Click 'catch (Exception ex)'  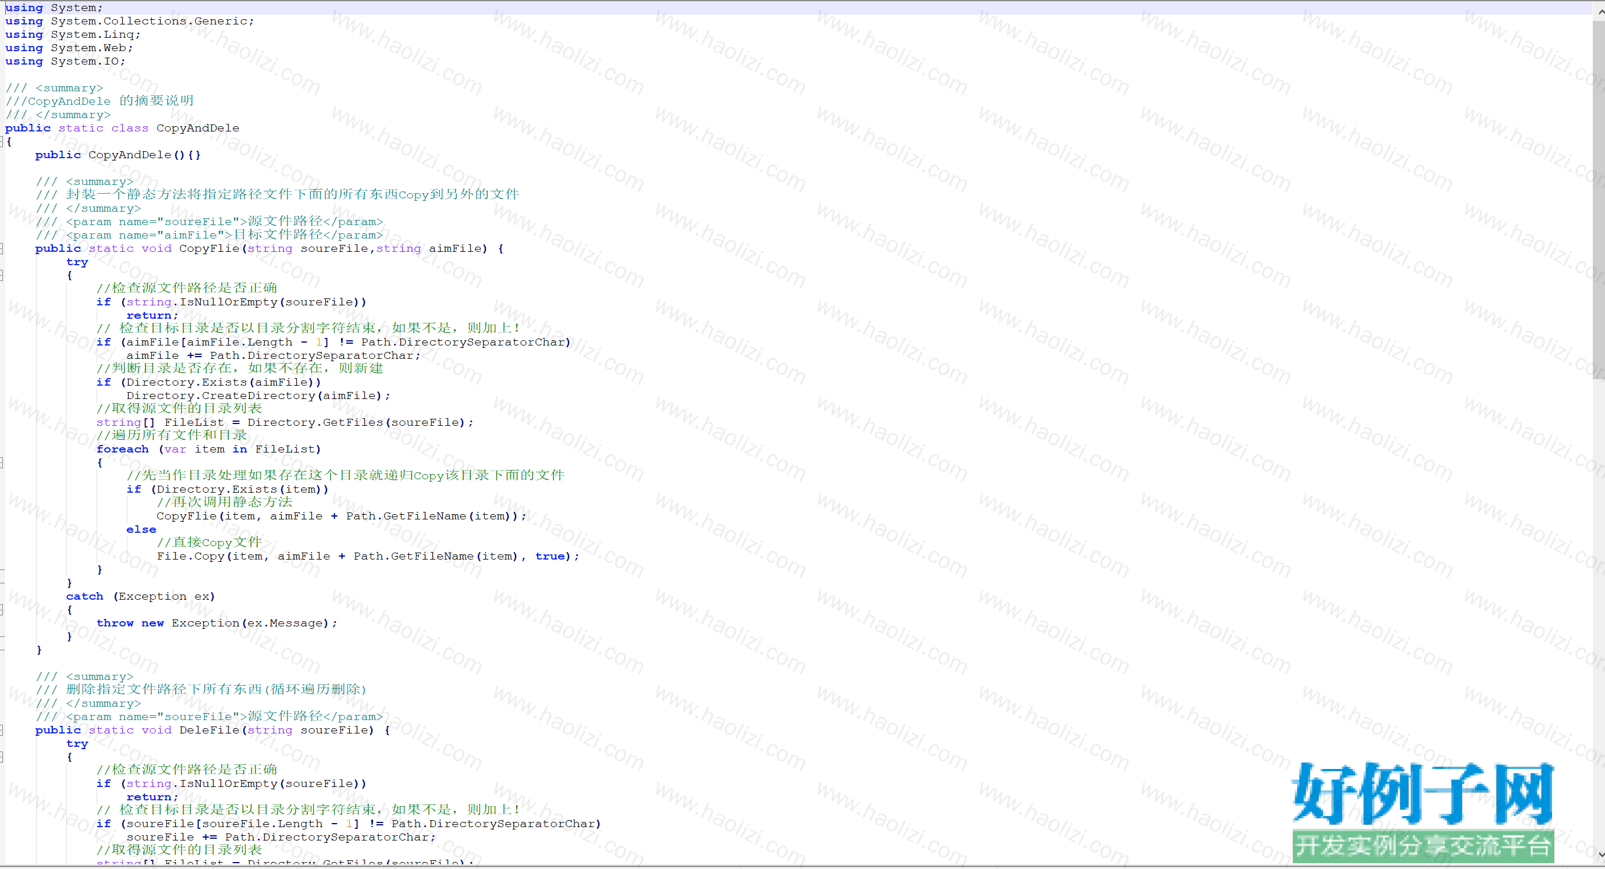(x=141, y=597)
